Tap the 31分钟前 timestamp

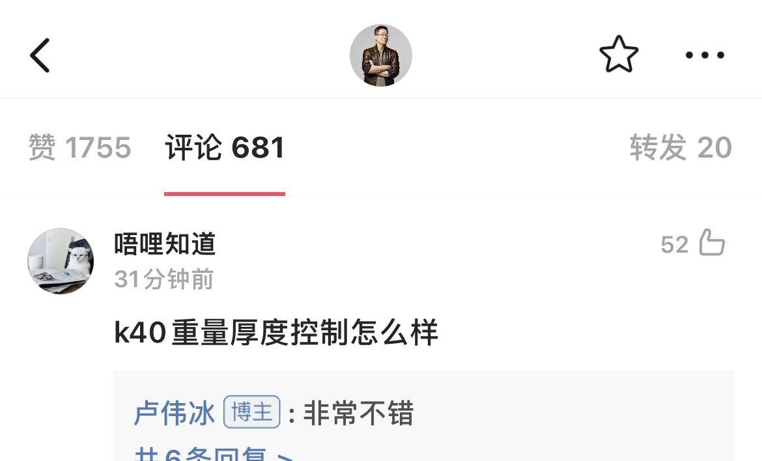[163, 279]
